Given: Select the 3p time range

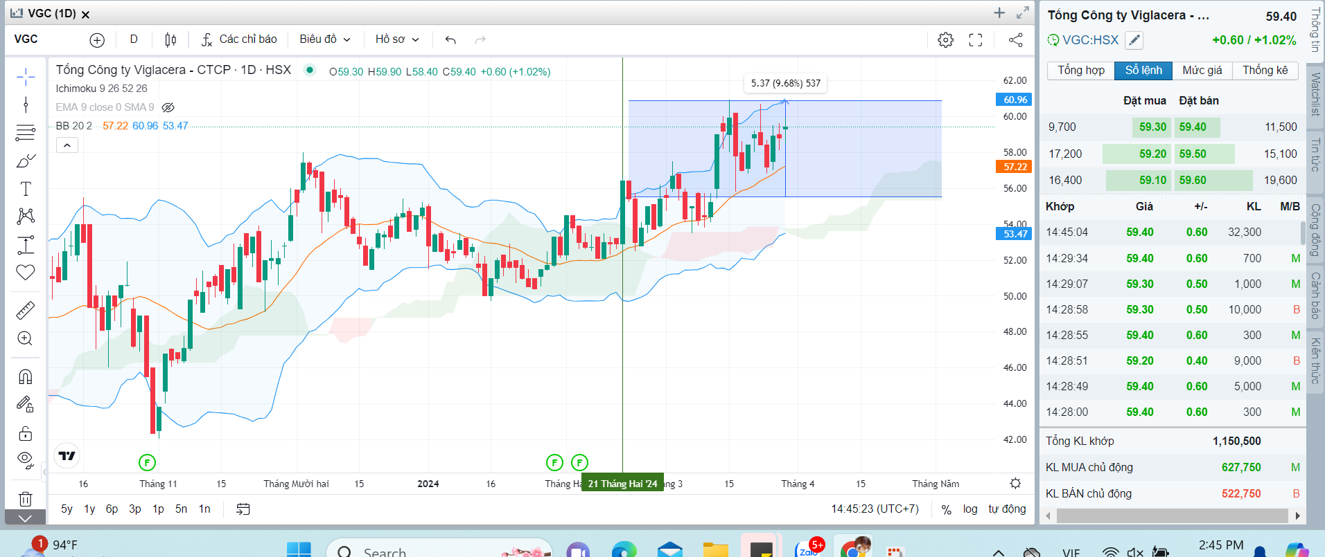Looking at the screenshot, I should (135, 509).
